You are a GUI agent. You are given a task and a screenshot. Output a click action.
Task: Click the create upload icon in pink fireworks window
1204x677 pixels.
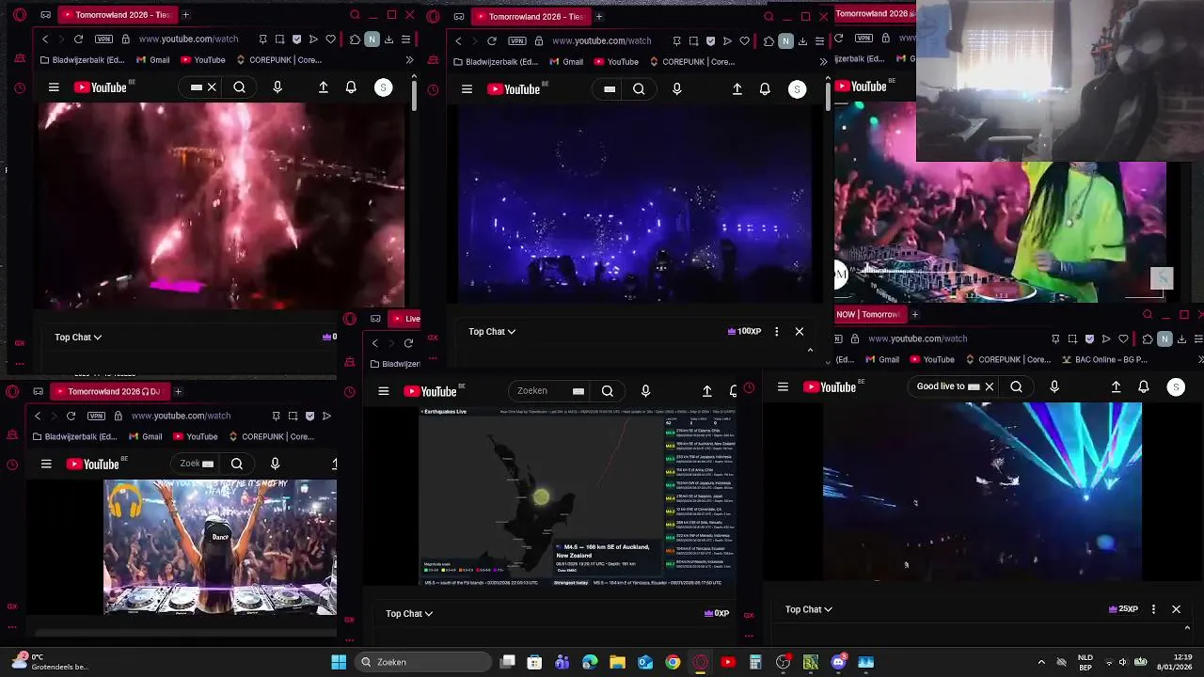click(324, 87)
